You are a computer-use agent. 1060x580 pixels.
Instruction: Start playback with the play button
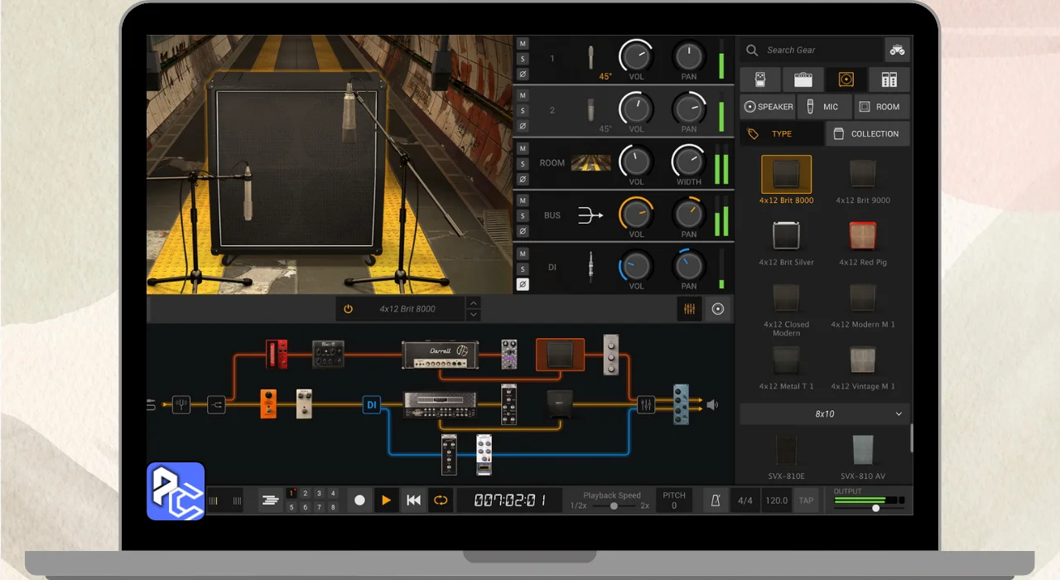point(386,500)
